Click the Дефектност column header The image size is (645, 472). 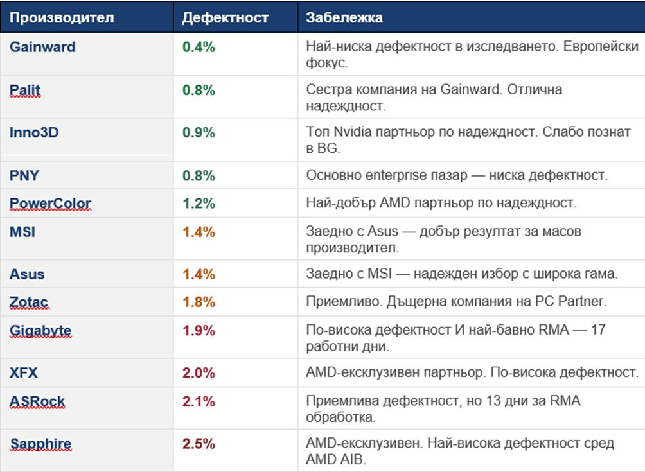(x=225, y=17)
